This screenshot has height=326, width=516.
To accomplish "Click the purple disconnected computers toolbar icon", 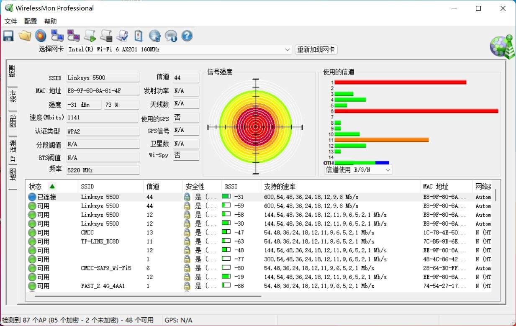I will click(73, 36).
